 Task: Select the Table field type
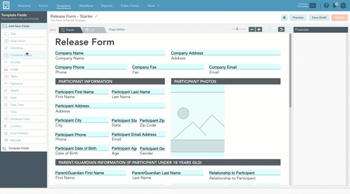[24, 76]
